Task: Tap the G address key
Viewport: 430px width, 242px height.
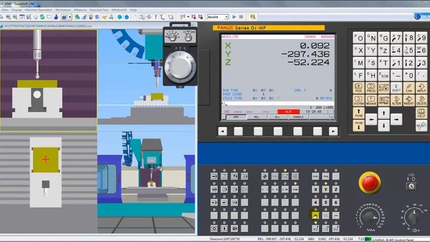Action: (384, 38)
